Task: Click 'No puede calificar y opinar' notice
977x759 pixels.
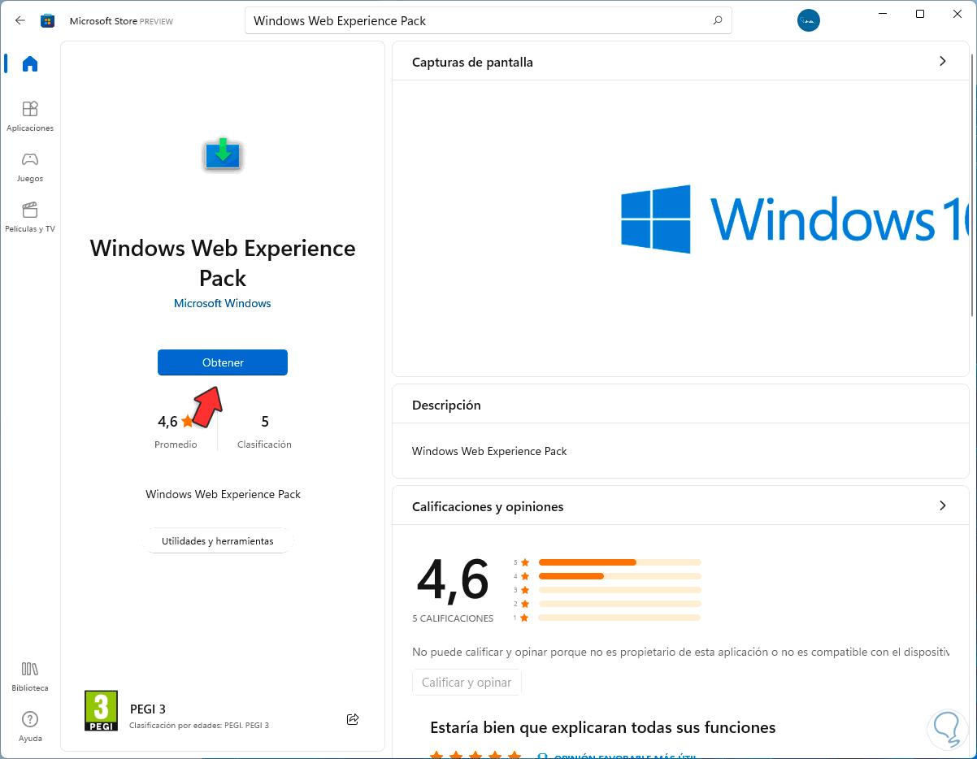Action: point(681,652)
